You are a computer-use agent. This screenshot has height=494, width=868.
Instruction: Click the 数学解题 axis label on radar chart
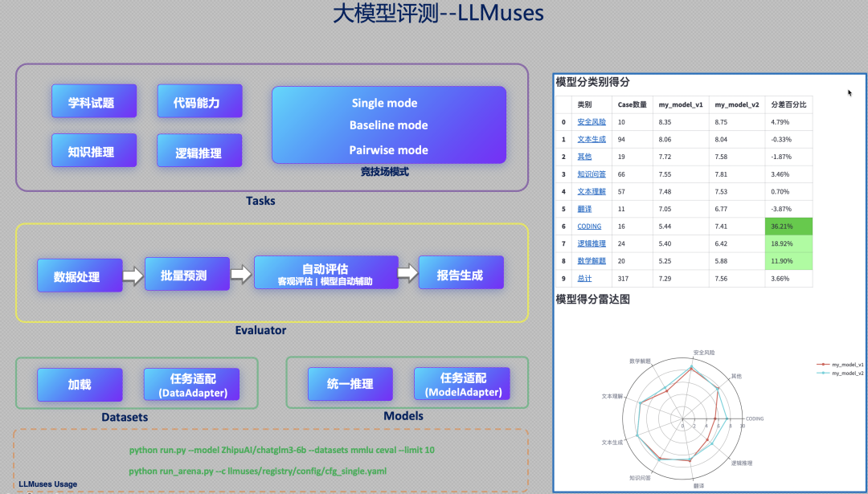(640, 361)
